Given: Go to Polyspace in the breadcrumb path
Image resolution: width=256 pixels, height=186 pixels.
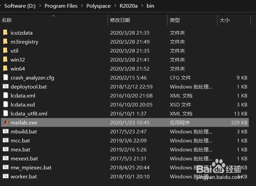Looking at the screenshot, I should click(x=98, y=6).
